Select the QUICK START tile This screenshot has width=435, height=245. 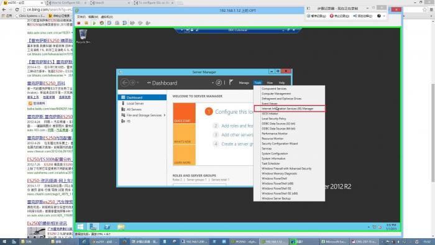[x=184, y=113]
